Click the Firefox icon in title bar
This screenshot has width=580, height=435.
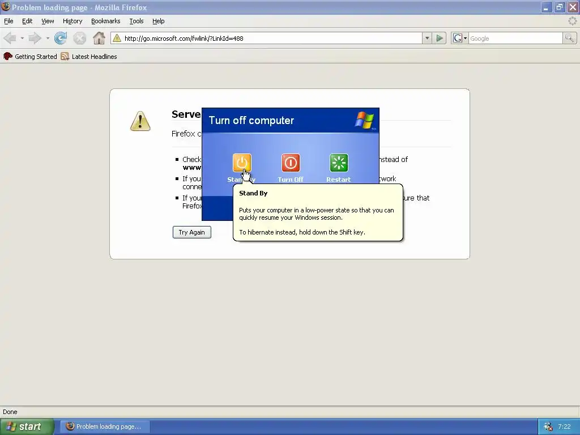coord(6,7)
